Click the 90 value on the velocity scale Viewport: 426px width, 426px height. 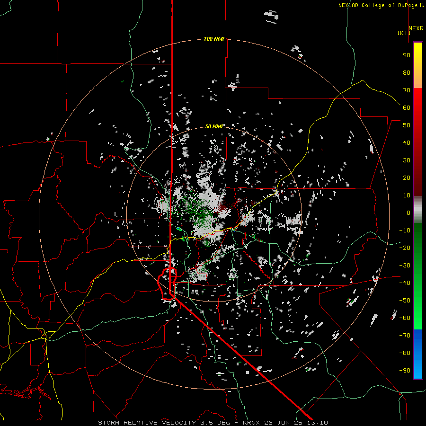[407, 55]
